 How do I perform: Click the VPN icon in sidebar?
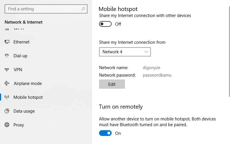pyautogui.click(x=7, y=70)
